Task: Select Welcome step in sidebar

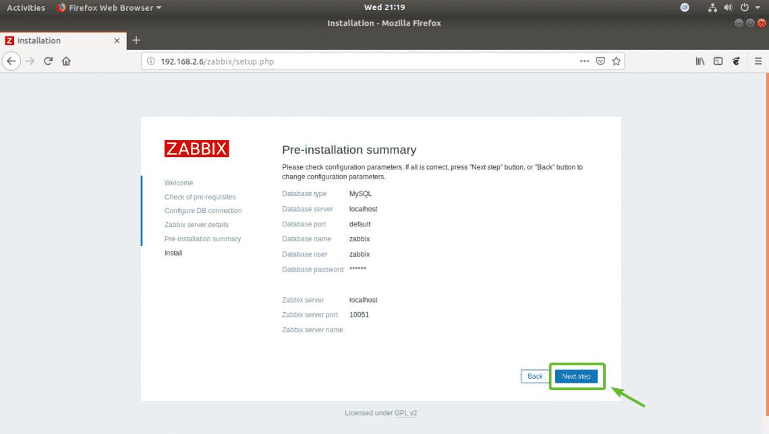Action: (x=179, y=183)
